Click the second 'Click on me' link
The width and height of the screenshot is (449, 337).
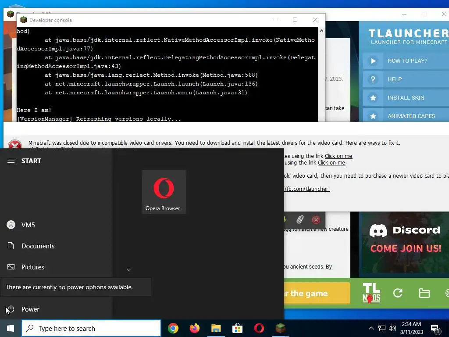click(331, 163)
